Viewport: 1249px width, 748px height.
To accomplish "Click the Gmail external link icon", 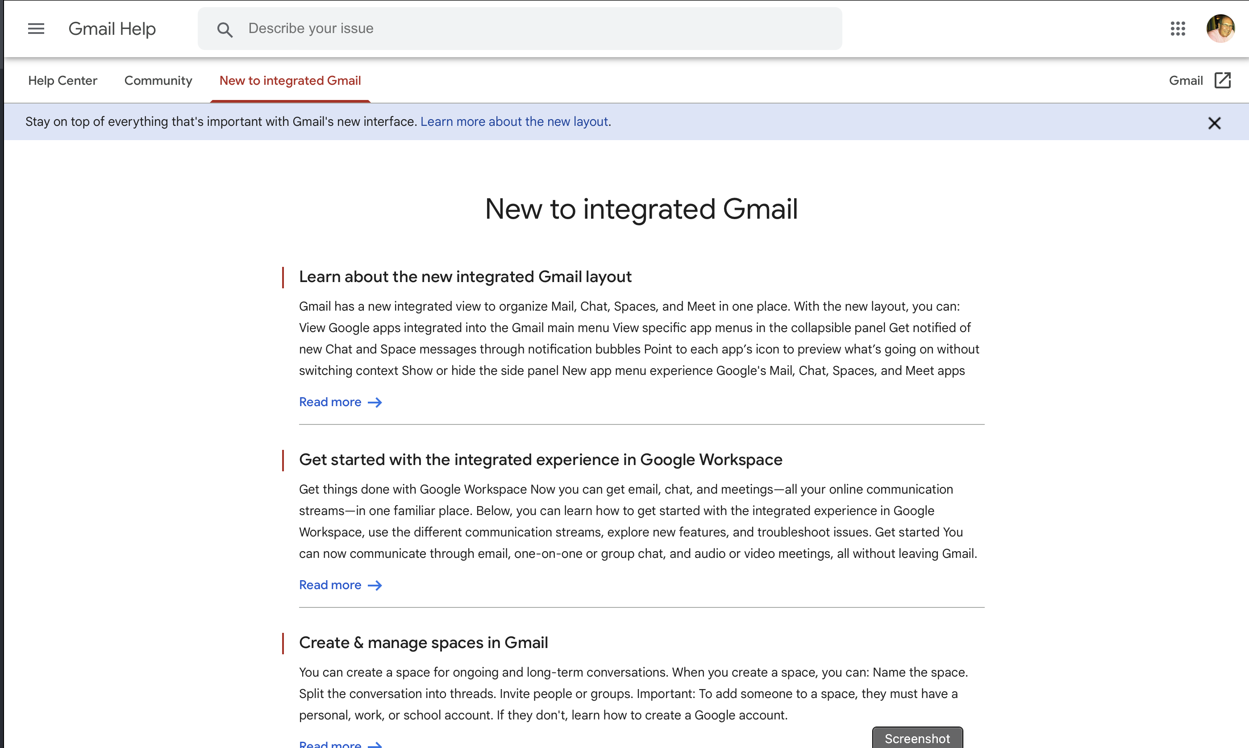I will tap(1222, 81).
